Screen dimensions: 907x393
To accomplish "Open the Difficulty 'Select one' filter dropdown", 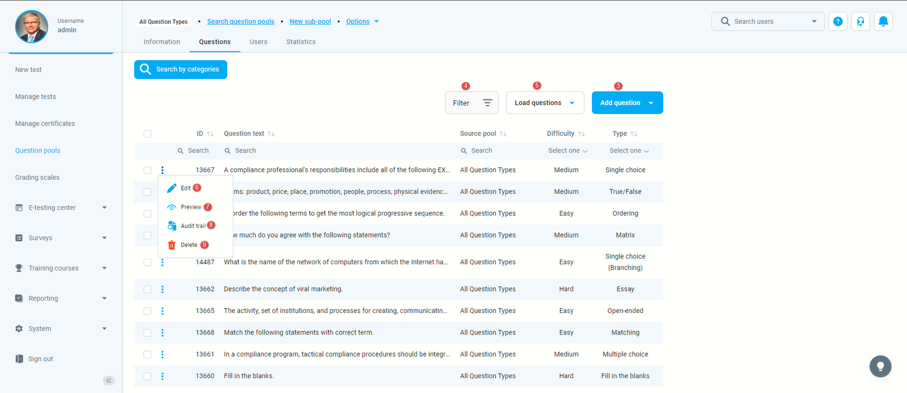I will coord(567,151).
